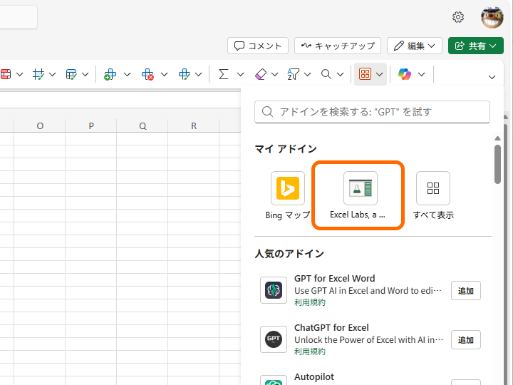Click the add-ins panel scroll up arrow

click(x=497, y=138)
